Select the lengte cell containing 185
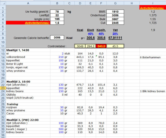The height and width of the screenshot is (138, 166). [x=57, y=19]
